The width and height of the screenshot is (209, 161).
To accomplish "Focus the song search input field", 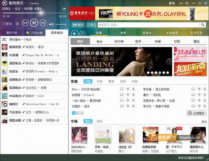I will coord(148,25).
